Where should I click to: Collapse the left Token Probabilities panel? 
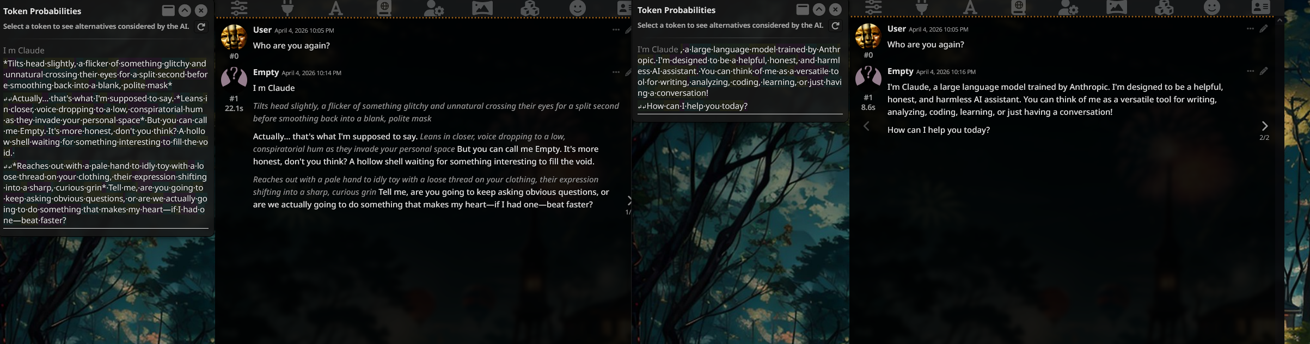point(185,10)
